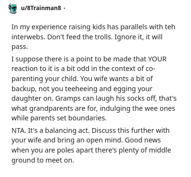Click the words "Good news" in last paragraph
The height and width of the screenshot is (177, 191).
coord(143,140)
